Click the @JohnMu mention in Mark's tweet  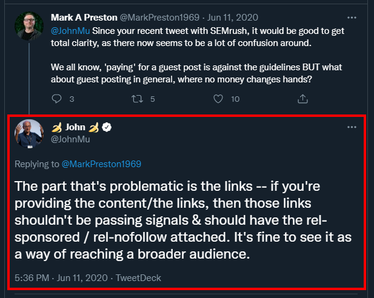coord(67,30)
